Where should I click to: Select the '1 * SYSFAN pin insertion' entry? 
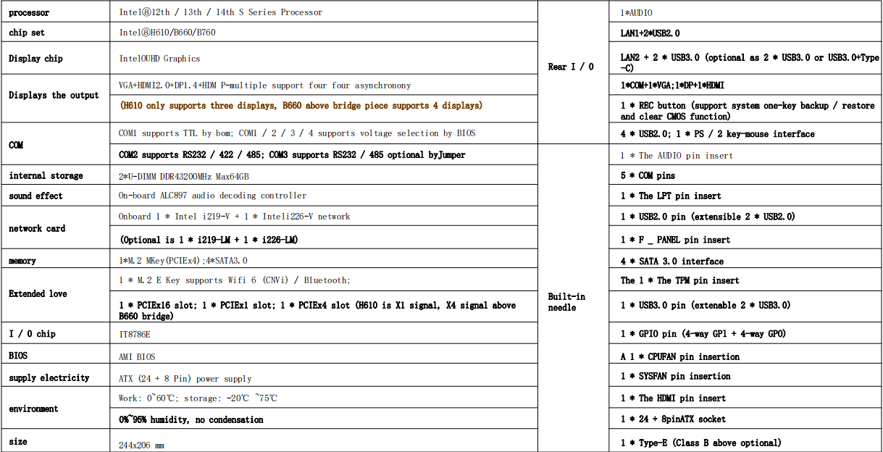coord(676,376)
